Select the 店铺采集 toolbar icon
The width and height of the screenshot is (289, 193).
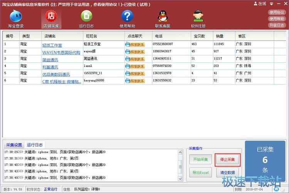(51, 19)
